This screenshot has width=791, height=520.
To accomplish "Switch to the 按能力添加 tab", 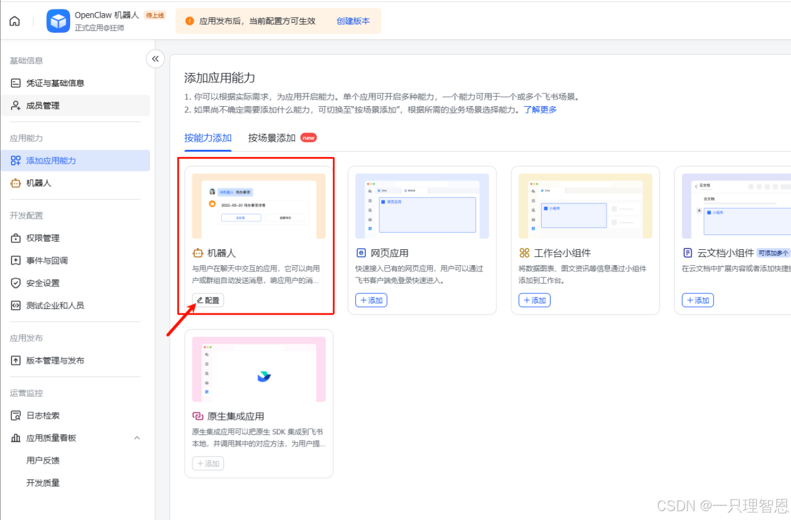I will click(208, 138).
